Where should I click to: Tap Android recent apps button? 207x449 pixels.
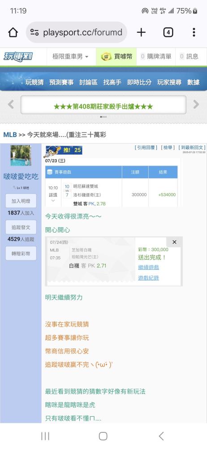point(45,436)
